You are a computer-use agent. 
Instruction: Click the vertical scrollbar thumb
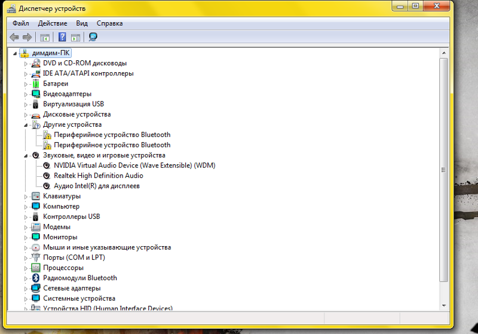tap(443, 170)
